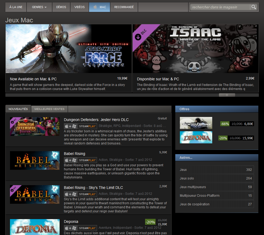Screen dimensions: 264x235
Task: Click the -66% discount badge for Counter-Strike
Action: (225, 124)
